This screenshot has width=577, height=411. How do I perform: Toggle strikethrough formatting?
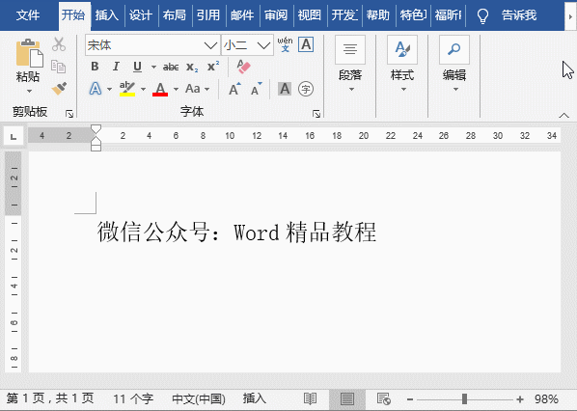tap(171, 67)
